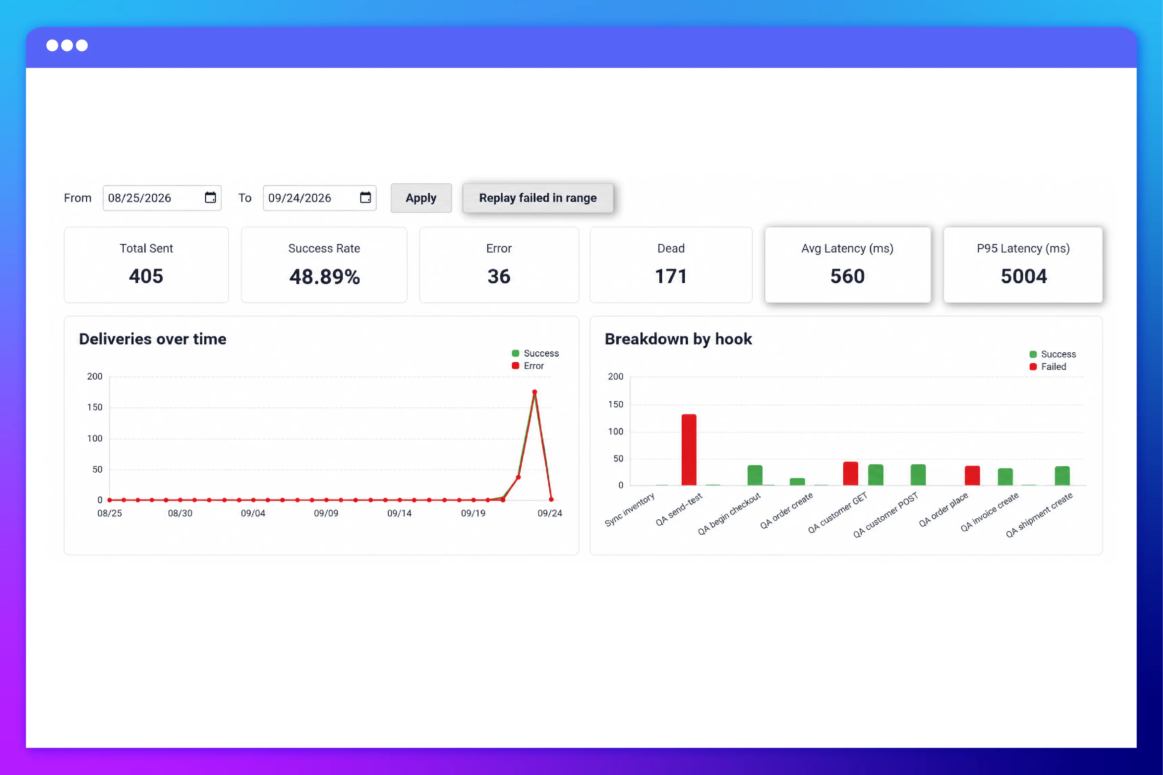
Task: Click the 'Deliveries over time' heading
Action: pyautogui.click(x=152, y=339)
